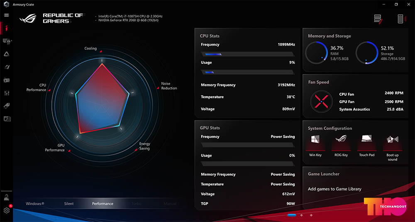Click the Game Launcher panel title

pos(323,174)
